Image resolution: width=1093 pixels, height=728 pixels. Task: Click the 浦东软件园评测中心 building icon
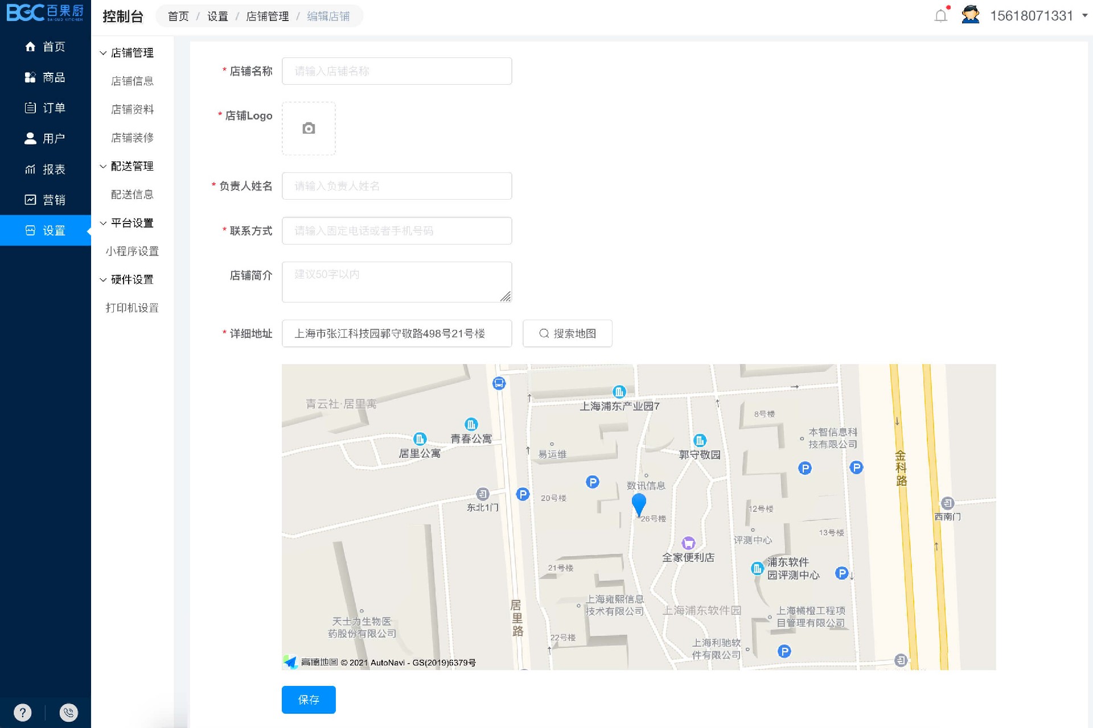[x=757, y=568]
